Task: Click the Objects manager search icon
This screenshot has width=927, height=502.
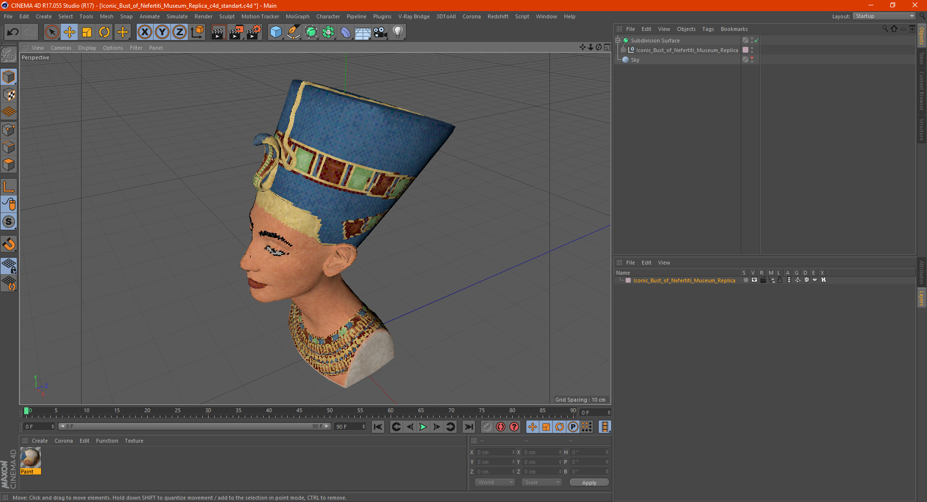Action: tap(885, 29)
